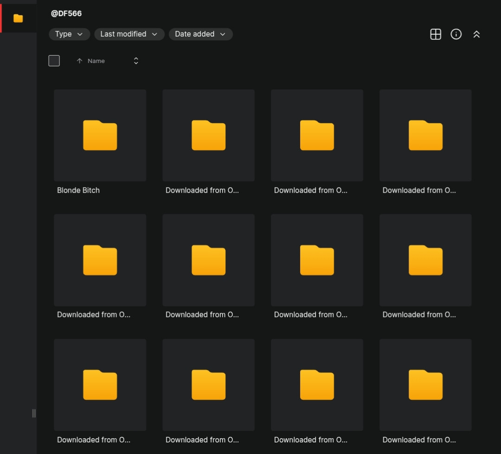Open the Type filter dropdown
501x454 pixels.
69,34
